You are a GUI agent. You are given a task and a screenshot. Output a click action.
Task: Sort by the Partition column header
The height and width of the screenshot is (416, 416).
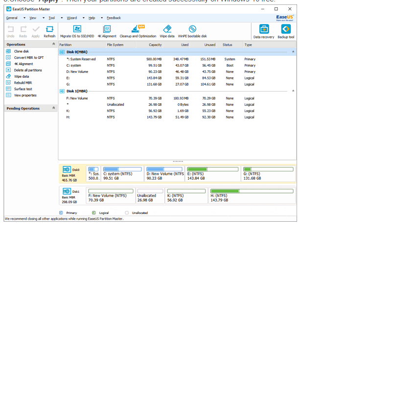tap(82, 45)
